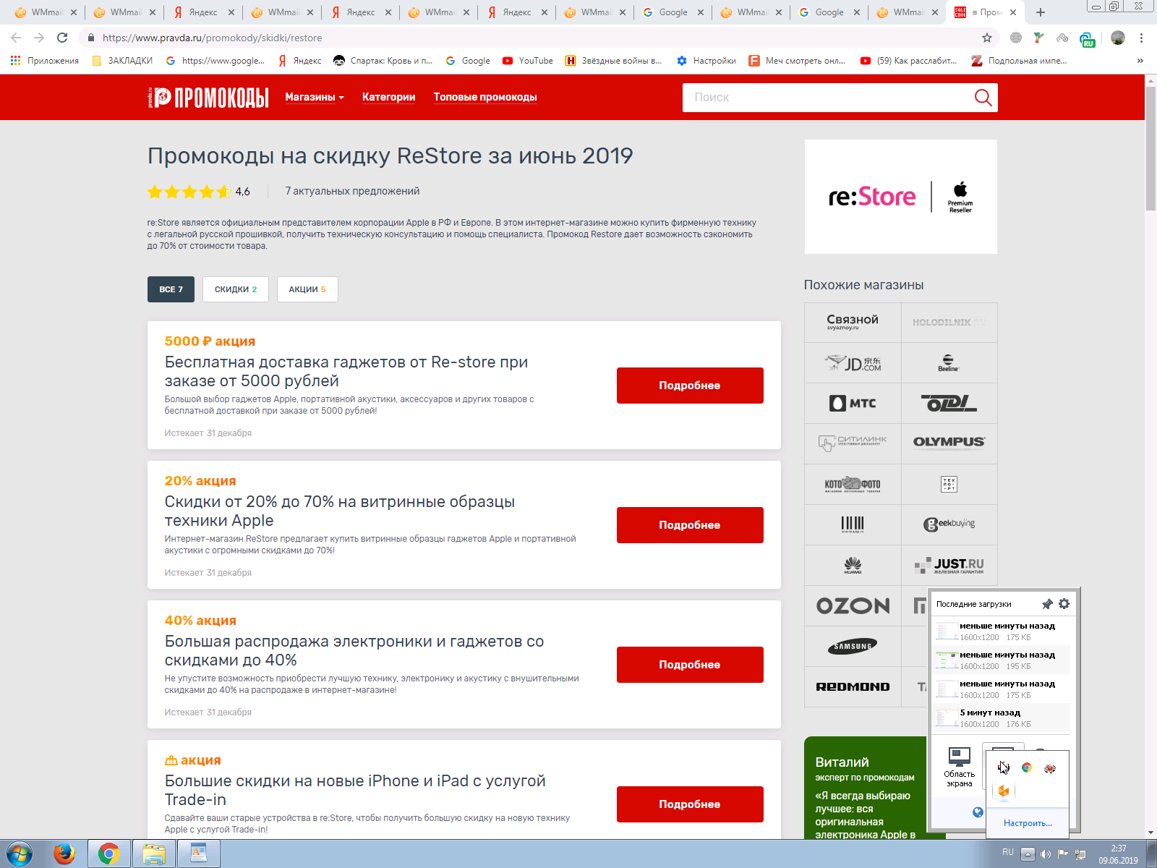
Task: Click Подробнее for Trade-in offer
Action: click(x=690, y=804)
